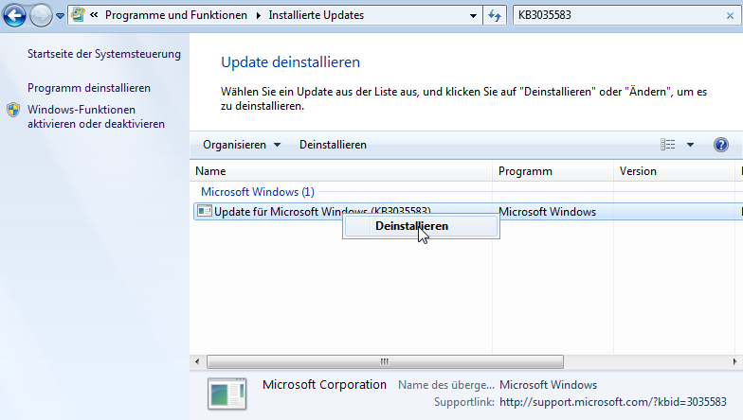Click the Back navigation arrow
This screenshot has height=420, width=743.
click(15, 15)
